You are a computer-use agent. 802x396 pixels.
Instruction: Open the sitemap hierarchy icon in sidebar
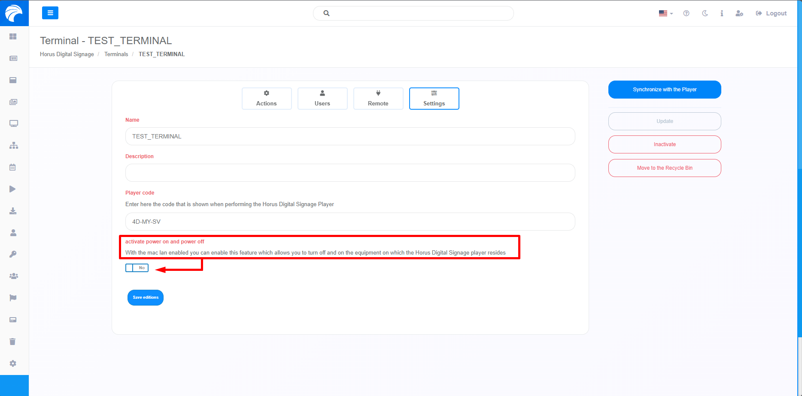13,145
